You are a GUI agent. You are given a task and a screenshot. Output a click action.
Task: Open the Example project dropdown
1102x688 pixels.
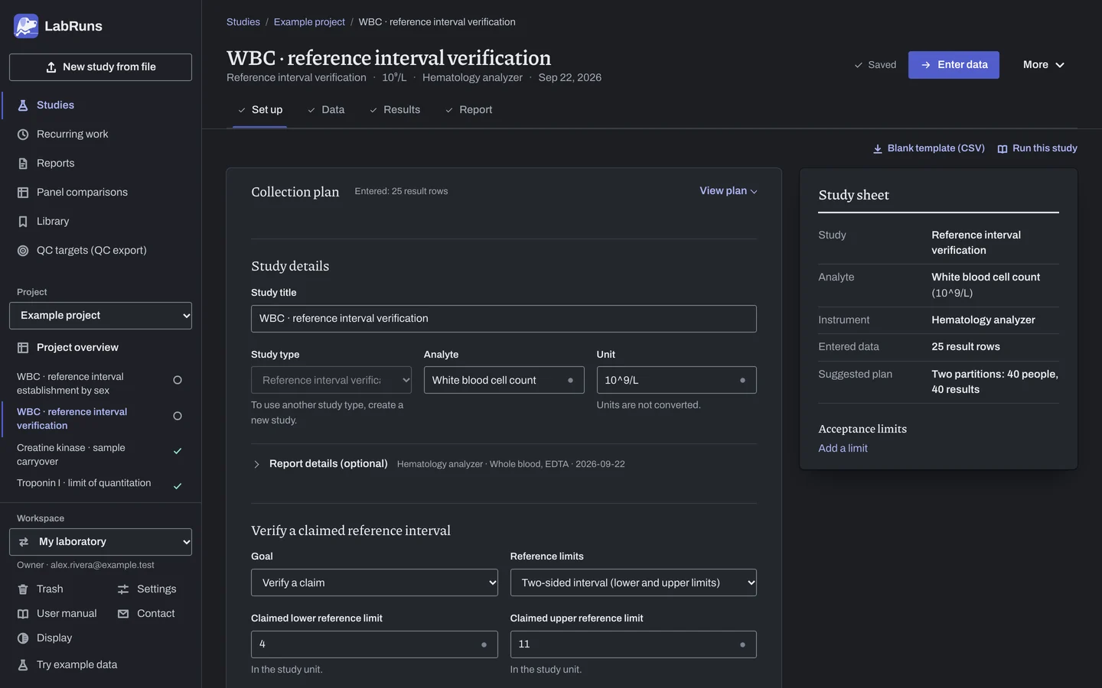[100, 316]
